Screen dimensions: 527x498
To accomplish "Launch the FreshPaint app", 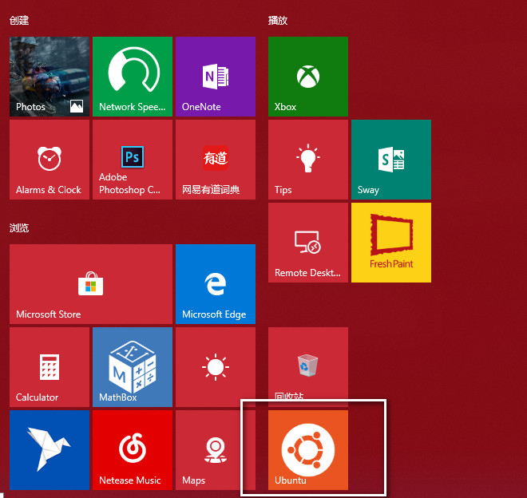I will pyautogui.click(x=390, y=243).
